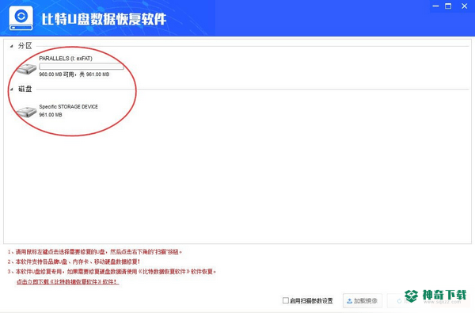Minimize the recovery software window
475x313 pixels.
click(435, 6)
